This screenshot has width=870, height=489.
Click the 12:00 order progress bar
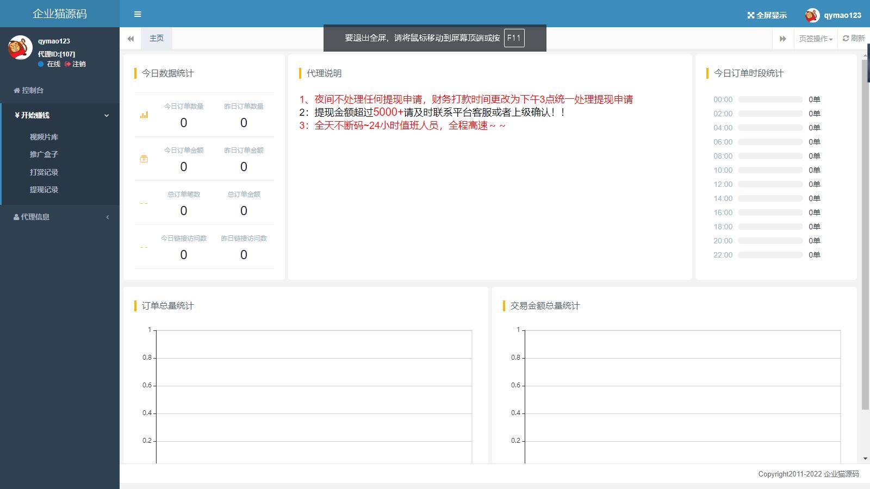[770, 184]
